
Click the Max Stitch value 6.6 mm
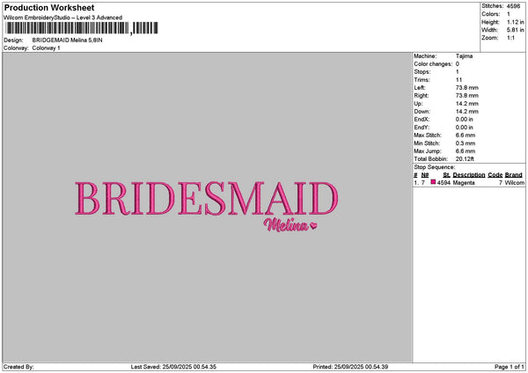tap(466, 135)
